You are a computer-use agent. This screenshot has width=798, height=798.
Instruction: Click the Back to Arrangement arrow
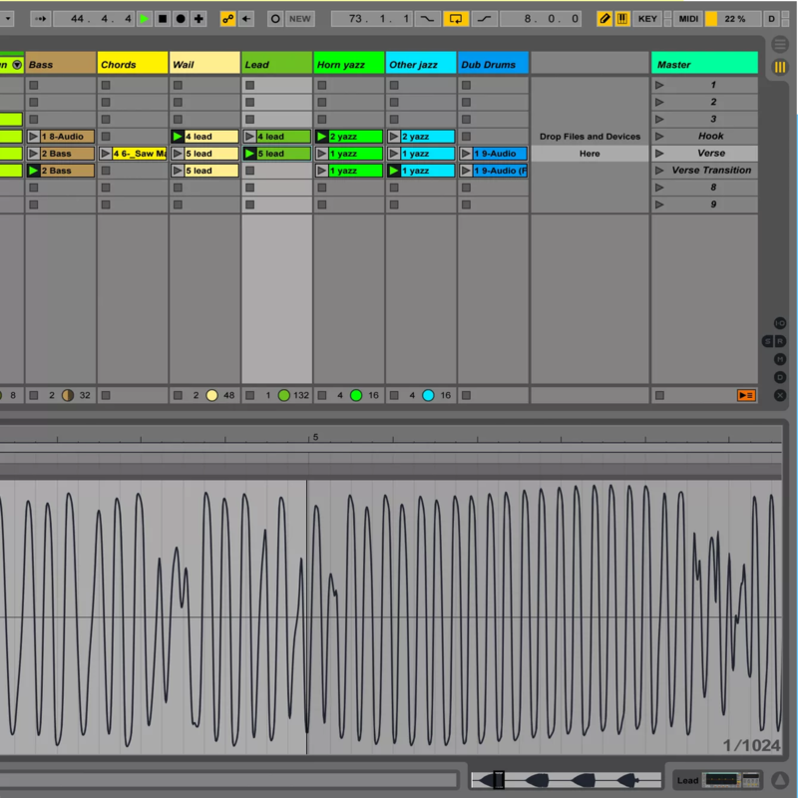coord(245,19)
